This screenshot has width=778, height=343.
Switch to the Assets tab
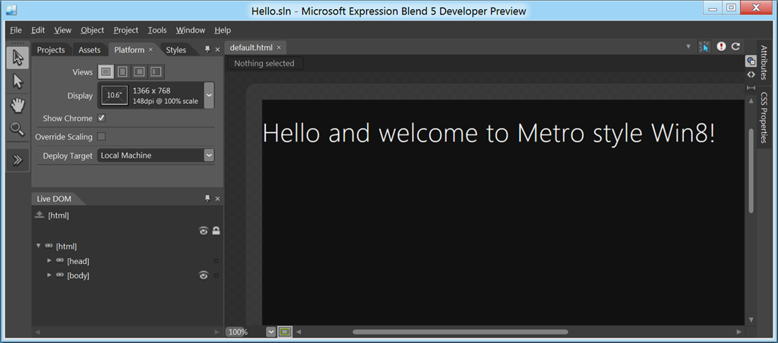click(x=90, y=49)
